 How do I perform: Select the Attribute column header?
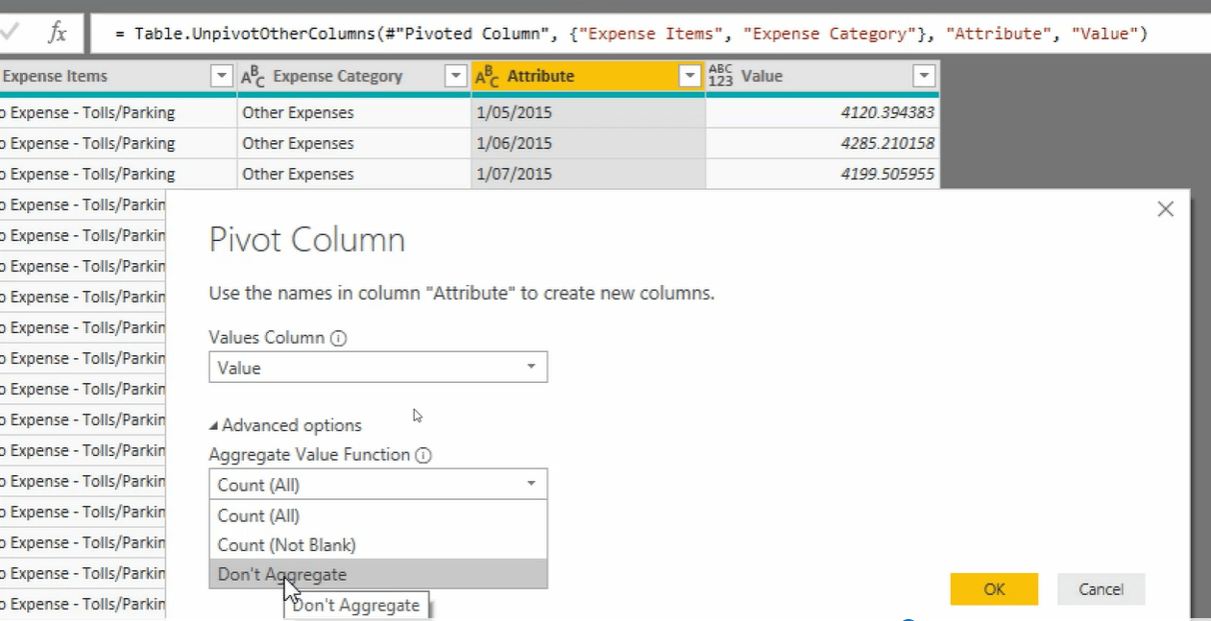pos(589,76)
